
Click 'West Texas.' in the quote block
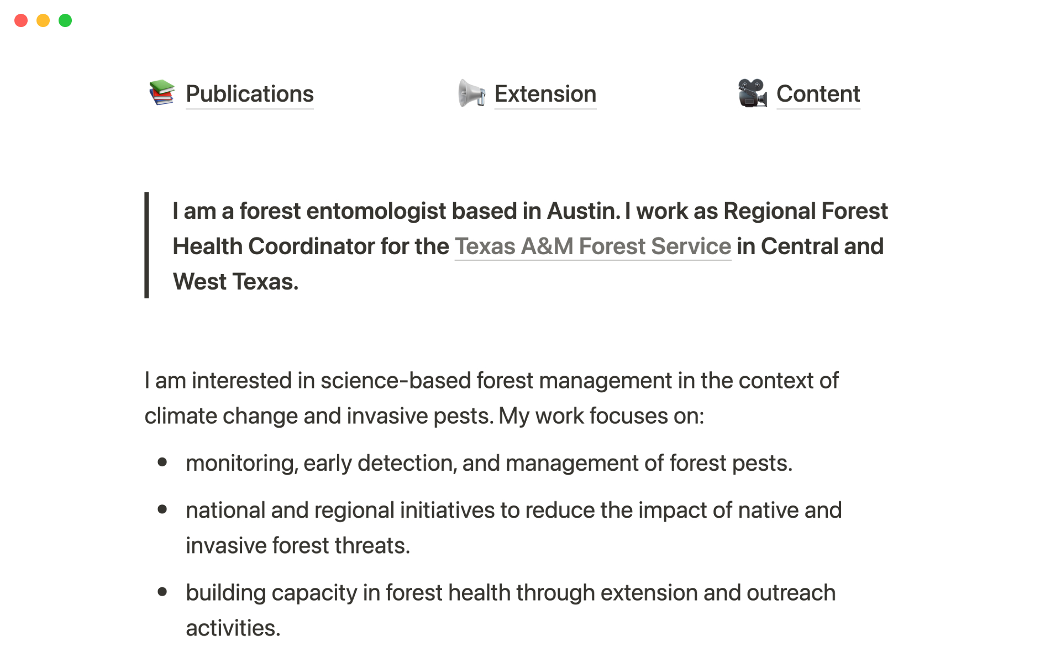(235, 282)
